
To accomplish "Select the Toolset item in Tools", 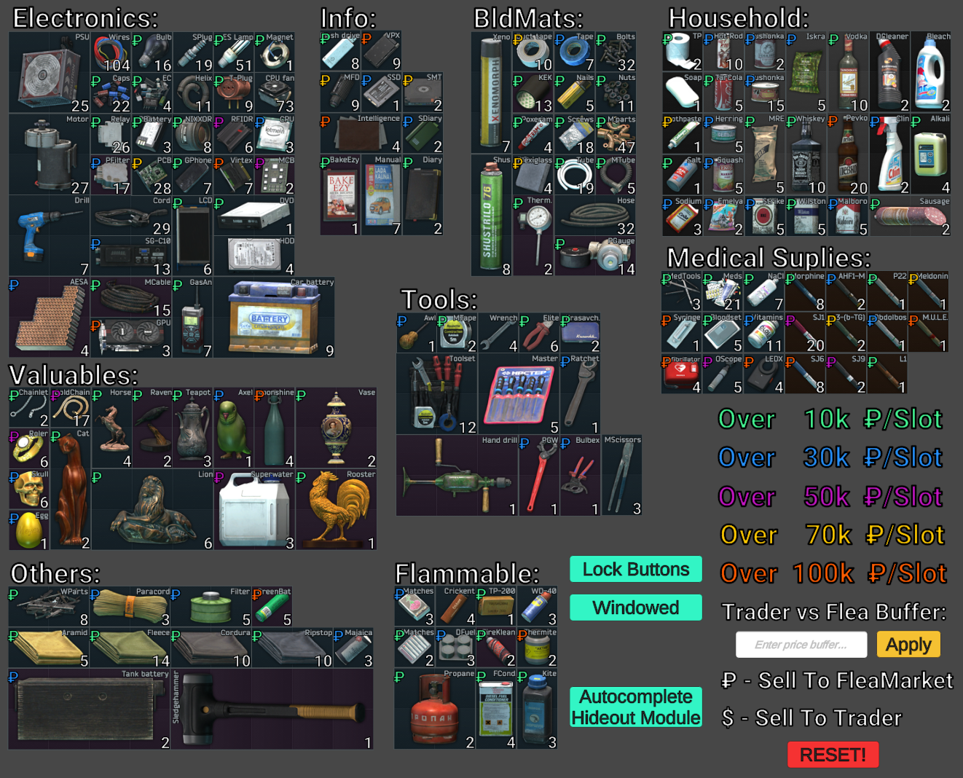I will pos(437,394).
